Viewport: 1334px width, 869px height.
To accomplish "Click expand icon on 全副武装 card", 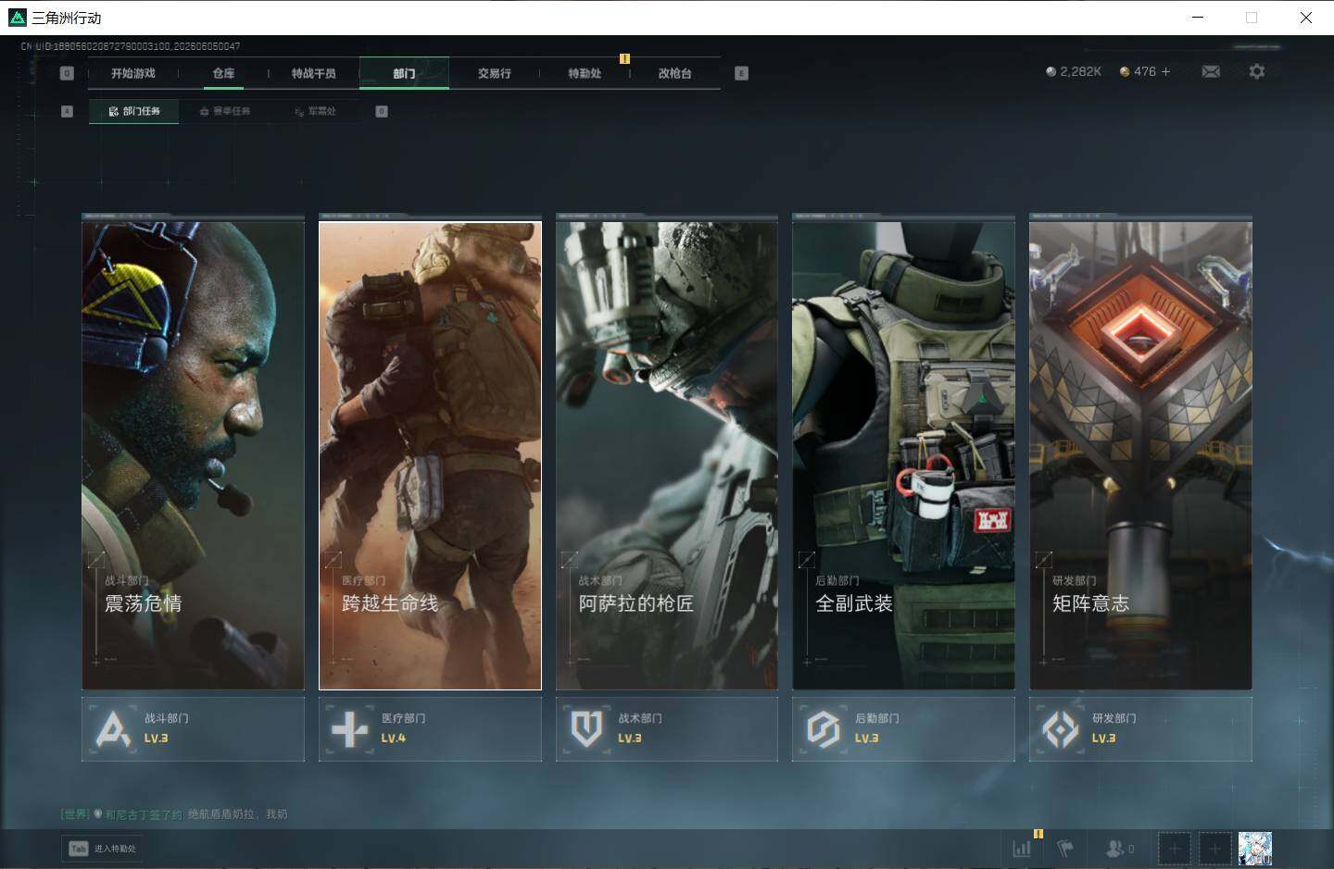I will (x=807, y=559).
